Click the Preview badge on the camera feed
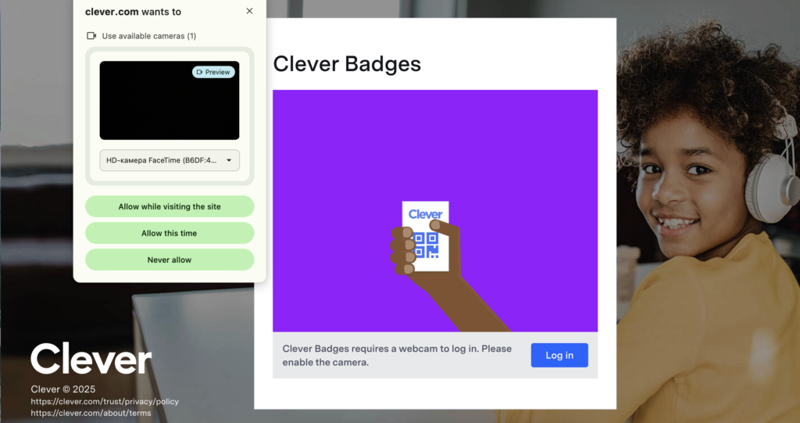 pos(214,72)
